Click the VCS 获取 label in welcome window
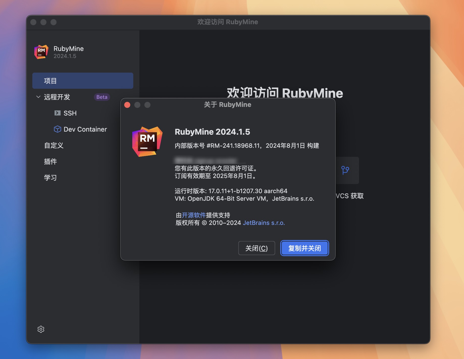464x359 pixels. point(350,196)
